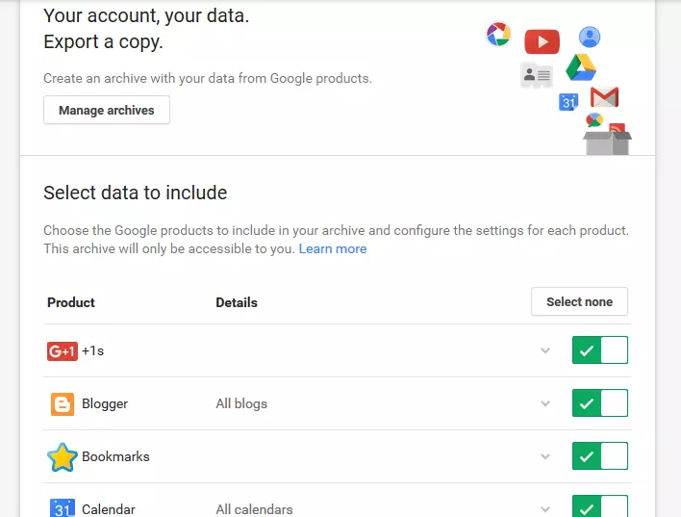Click the "All blogs" details text
The width and height of the screenshot is (681, 517).
pyautogui.click(x=241, y=403)
